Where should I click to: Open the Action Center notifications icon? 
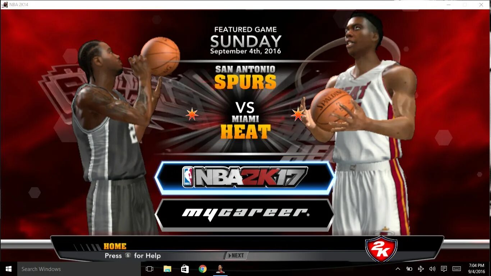point(444,269)
